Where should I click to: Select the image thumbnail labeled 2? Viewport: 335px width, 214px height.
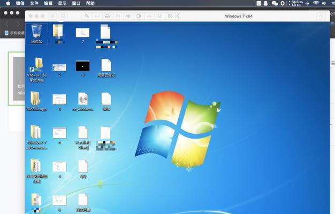(59, 70)
